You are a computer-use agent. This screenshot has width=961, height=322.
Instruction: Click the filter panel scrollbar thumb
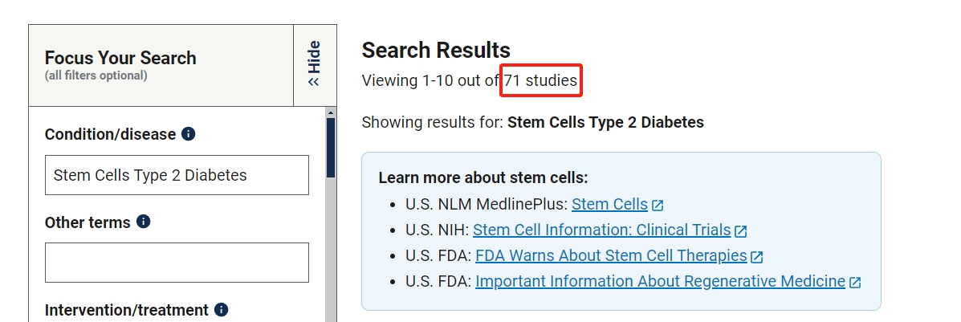330,149
